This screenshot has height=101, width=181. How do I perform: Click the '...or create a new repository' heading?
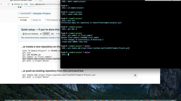click(41, 47)
